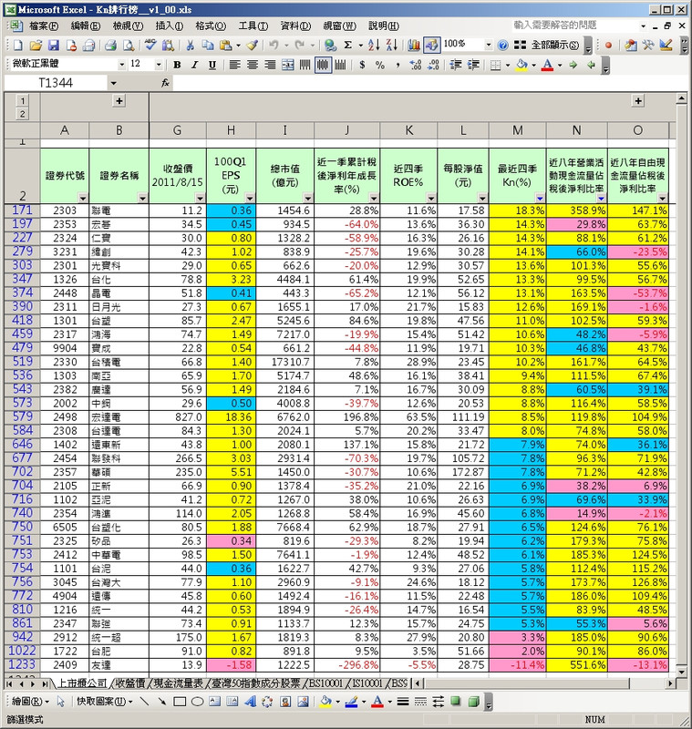Toggle center text alignment

(x=253, y=65)
